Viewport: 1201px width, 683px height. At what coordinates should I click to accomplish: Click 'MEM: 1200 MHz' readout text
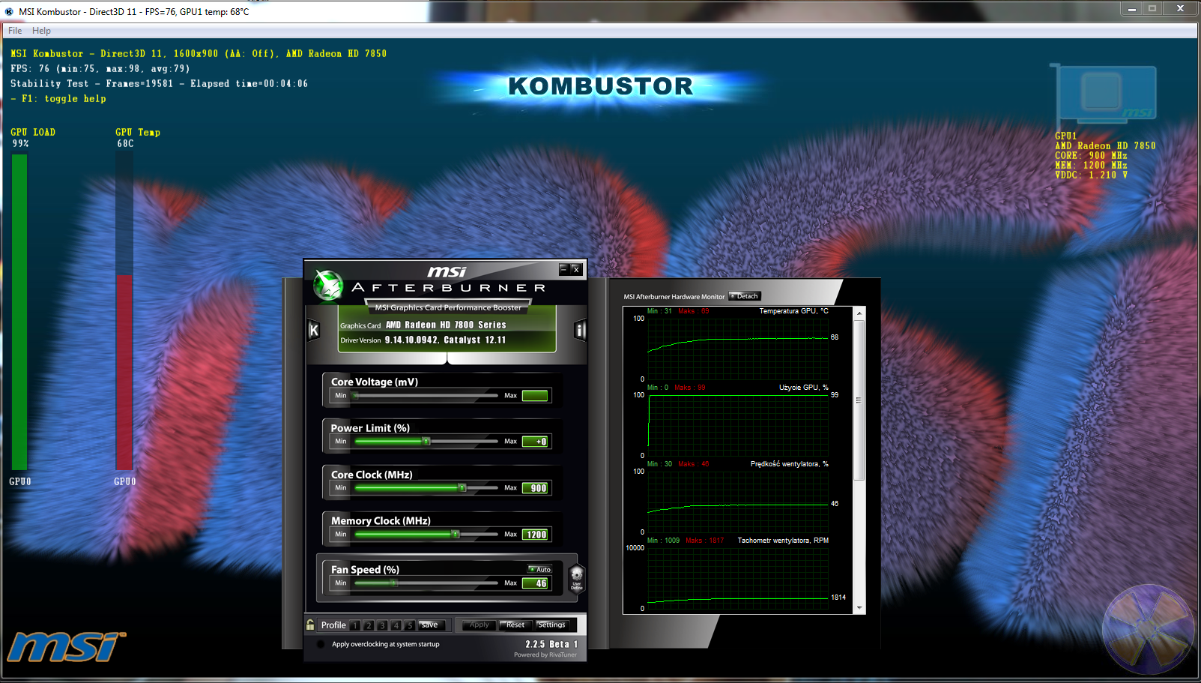tap(1091, 166)
